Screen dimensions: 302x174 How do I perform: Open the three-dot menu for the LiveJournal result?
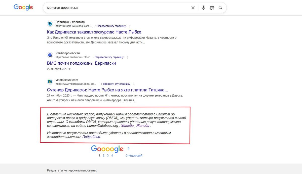129,26
